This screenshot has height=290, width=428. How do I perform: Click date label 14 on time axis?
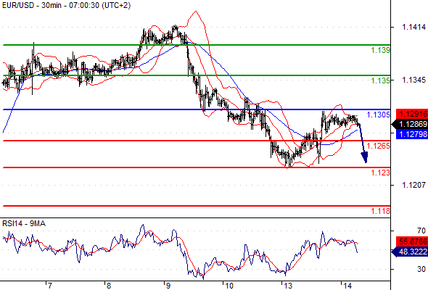tap(347, 286)
